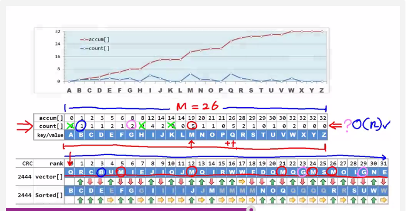
Task: Select the count[] legend entry in chart
Action: pos(95,48)
